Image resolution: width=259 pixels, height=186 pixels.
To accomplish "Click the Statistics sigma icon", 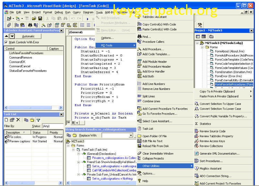I will pos(197,124).
